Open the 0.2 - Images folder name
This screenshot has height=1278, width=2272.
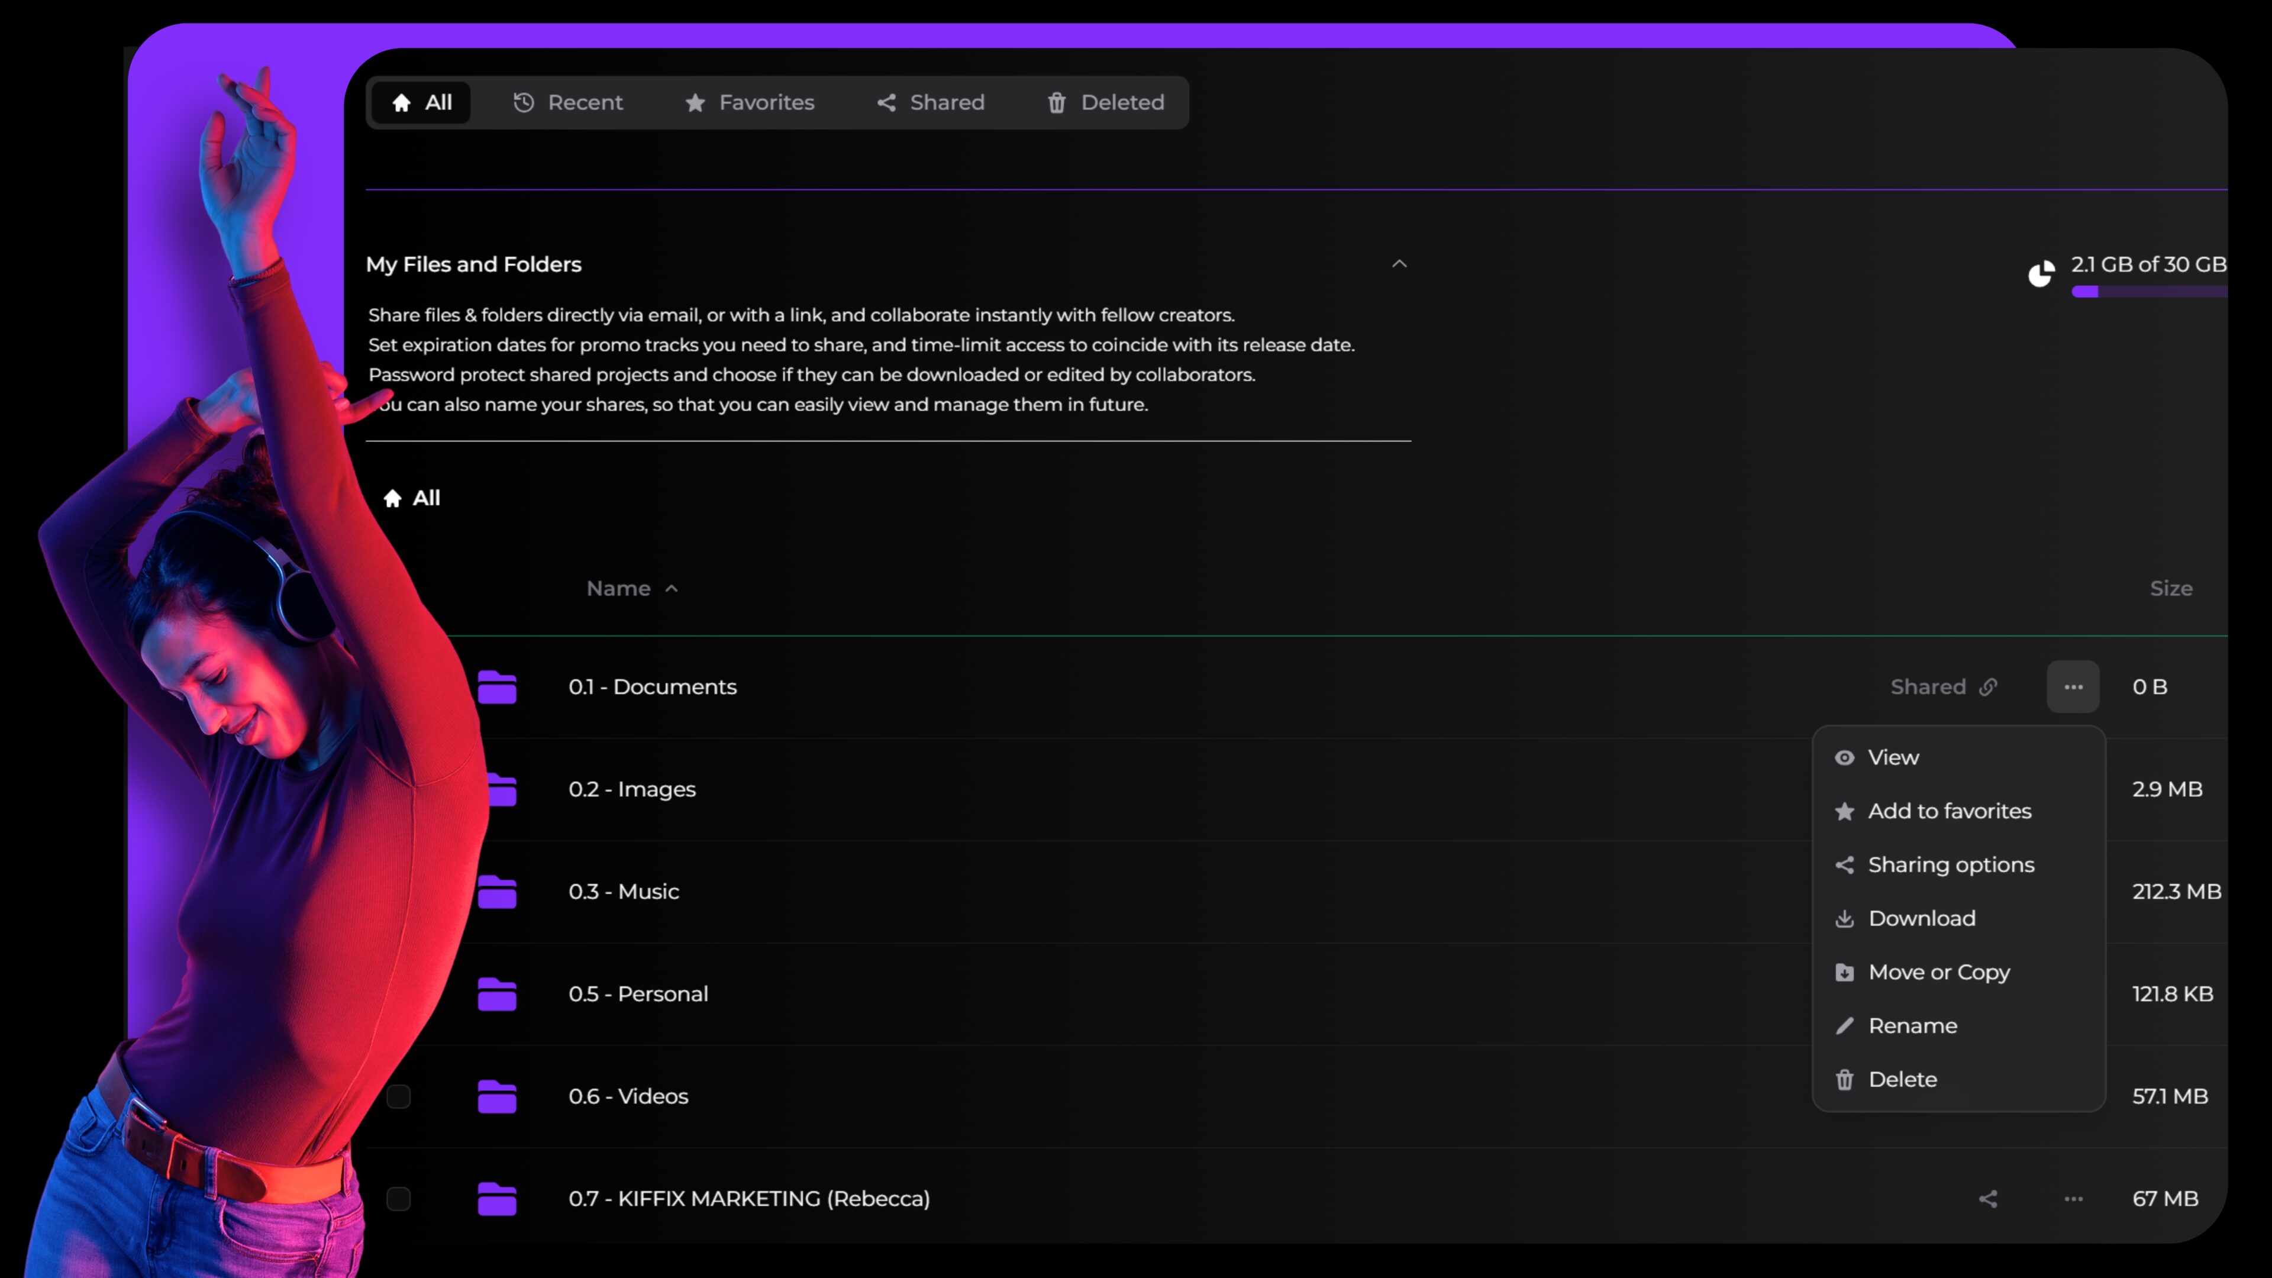coord(631,789)
